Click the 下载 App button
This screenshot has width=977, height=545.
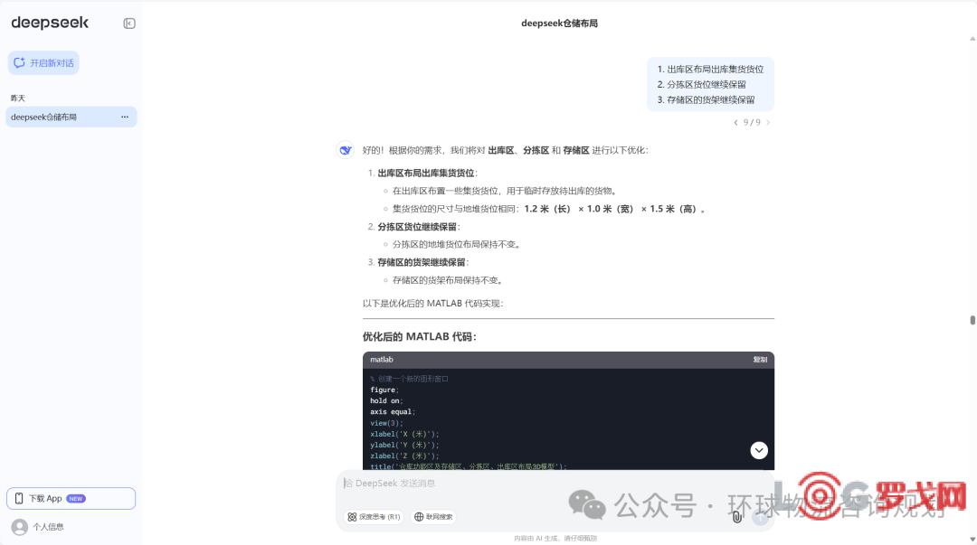pos(71,498)
